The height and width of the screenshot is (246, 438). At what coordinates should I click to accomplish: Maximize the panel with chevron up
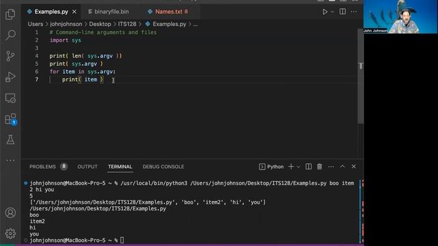coord(342,167)
